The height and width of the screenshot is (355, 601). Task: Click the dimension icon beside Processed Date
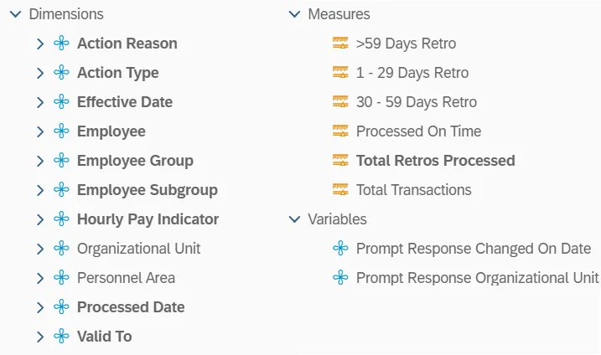pyautogui.click(x=61, y=307)
